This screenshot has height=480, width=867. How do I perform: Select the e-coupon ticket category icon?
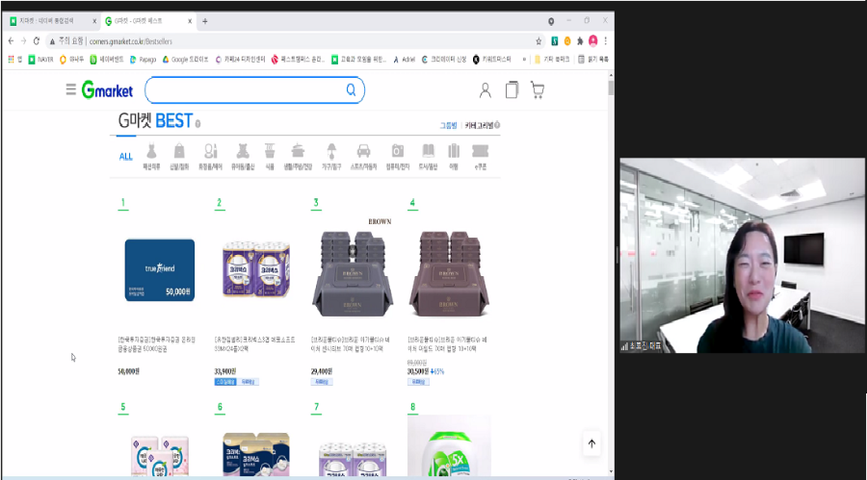pos(480,157)
